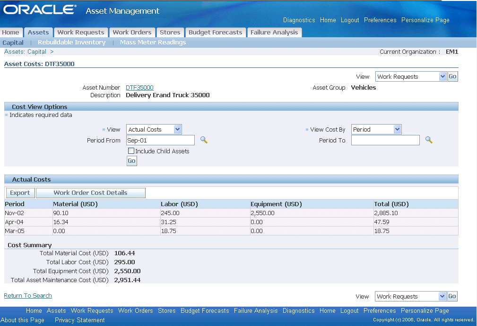Open Work Order Cost Details

coord(91,193)
